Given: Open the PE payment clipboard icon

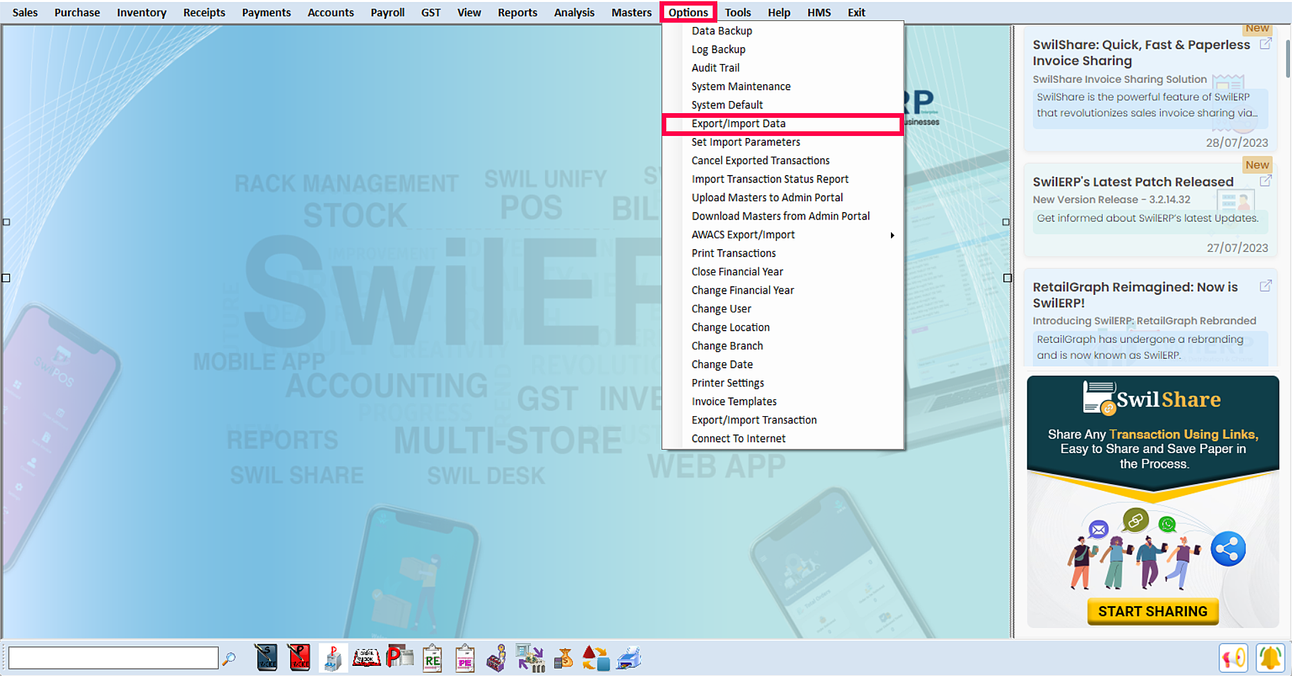Looking at the screenshot, I should click(x=464, y=658).
